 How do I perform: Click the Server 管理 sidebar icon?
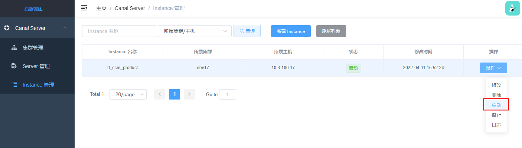[x=14, y=66]
